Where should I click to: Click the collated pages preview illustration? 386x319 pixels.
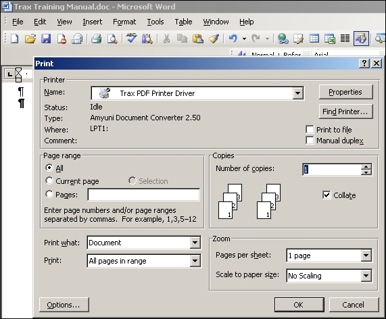[249, 201]
